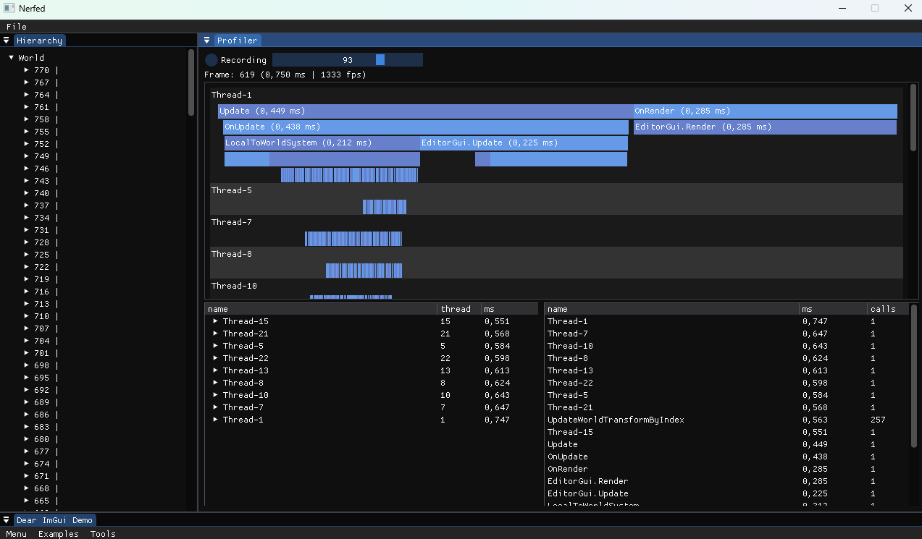Expand entity 770 in hierarchy
The height and width of the screenshot is (539, 922).
click(x=26, y=70)
